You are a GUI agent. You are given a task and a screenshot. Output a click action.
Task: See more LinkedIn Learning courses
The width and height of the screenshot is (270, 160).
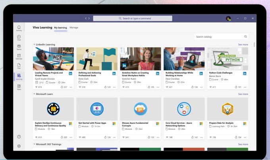[x=243, y=44]
